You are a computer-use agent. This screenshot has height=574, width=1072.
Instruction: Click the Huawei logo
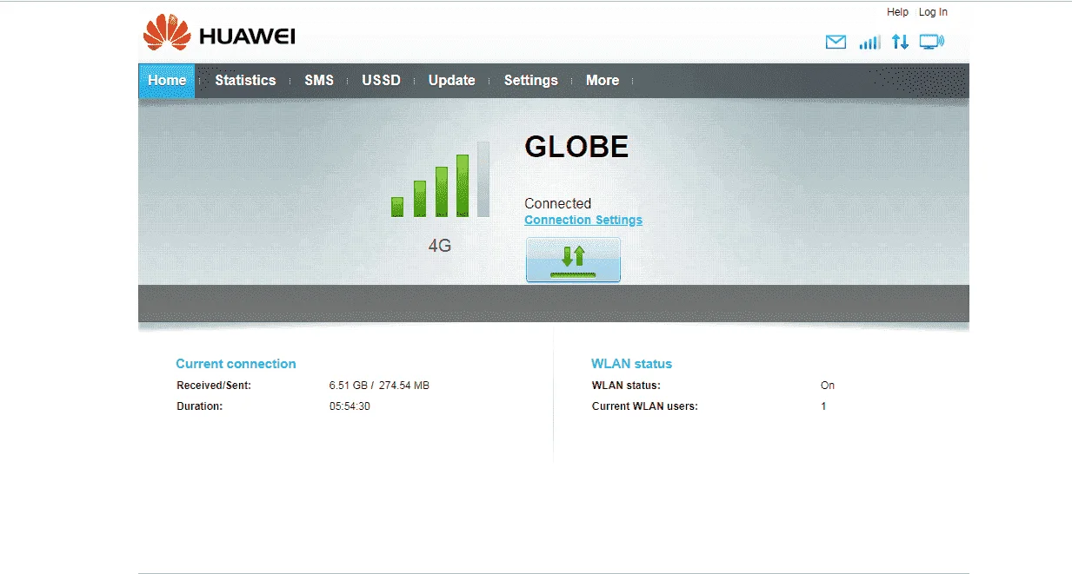(x=219, y=34)
